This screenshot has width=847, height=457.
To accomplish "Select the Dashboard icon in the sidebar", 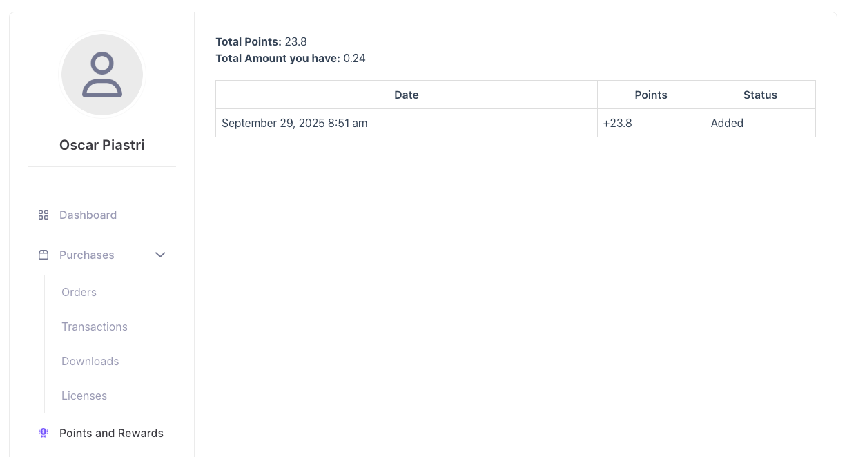I will pos(43,215).
